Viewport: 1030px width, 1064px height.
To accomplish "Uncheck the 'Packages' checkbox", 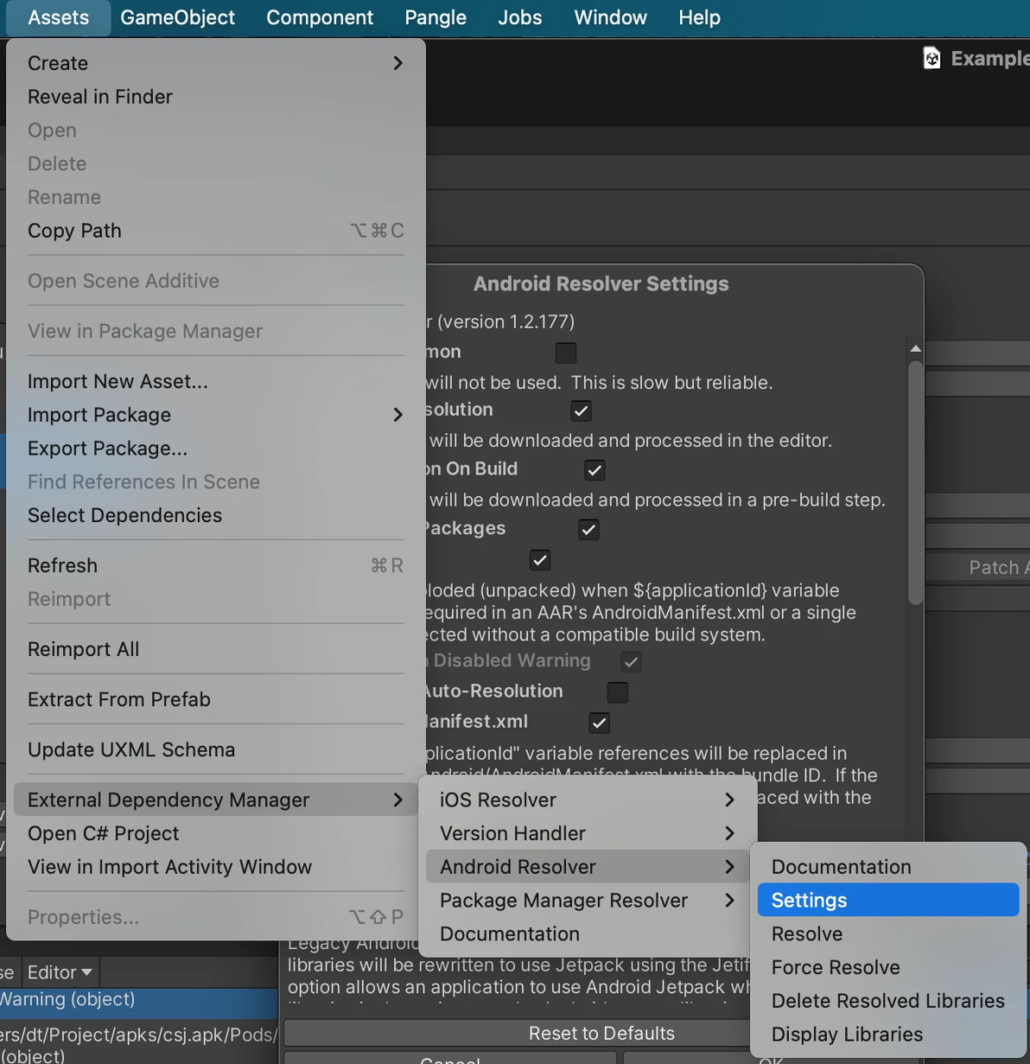I will [588, 529].
